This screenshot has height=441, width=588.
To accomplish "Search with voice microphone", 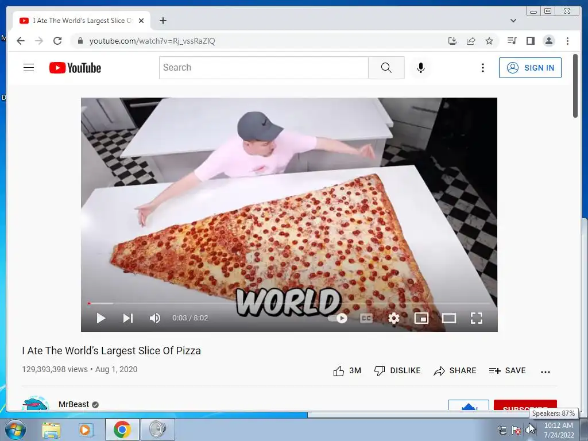I will pos(421,68).
